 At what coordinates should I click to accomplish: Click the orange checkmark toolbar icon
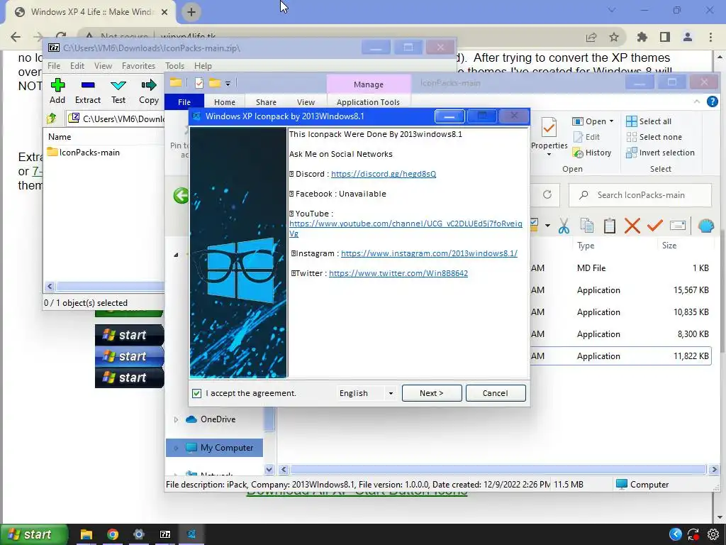coord(654,226)
